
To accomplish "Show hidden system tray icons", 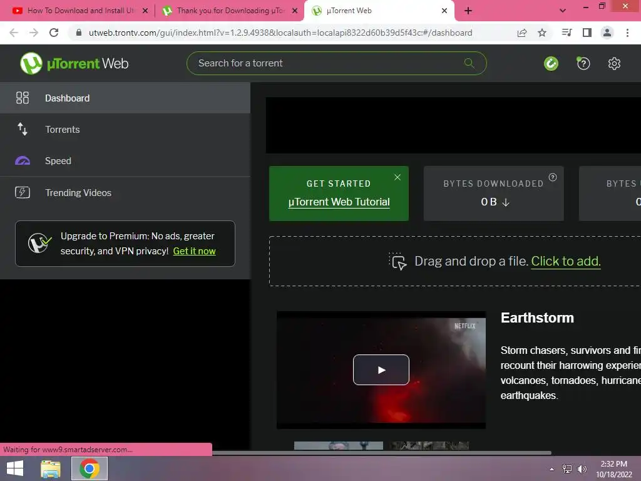I will point(552,469).
